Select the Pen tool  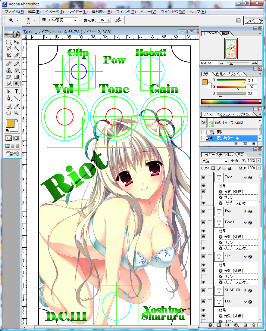click(9, 98)
